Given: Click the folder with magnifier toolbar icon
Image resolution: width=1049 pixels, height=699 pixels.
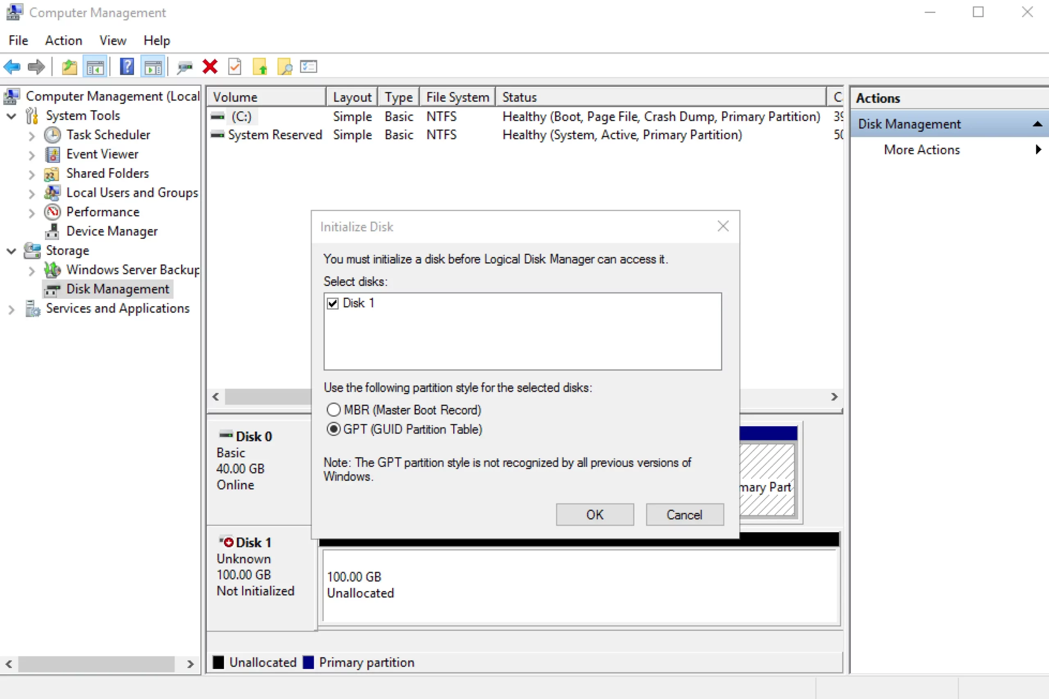Looking at the screenshot, I should pos(284,67).
